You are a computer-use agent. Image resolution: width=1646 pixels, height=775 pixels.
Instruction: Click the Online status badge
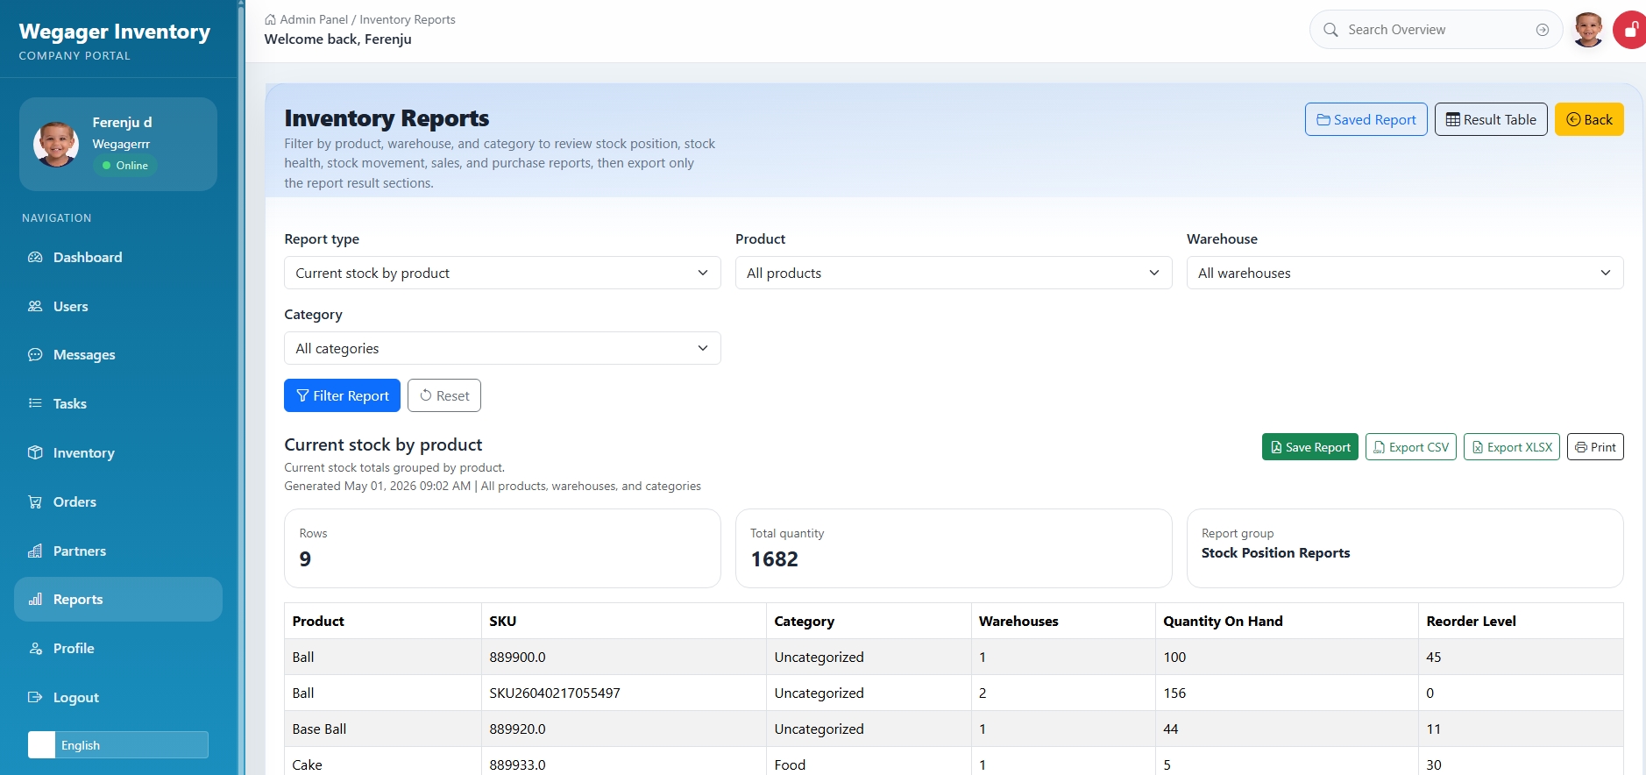[x=124, y=165]
